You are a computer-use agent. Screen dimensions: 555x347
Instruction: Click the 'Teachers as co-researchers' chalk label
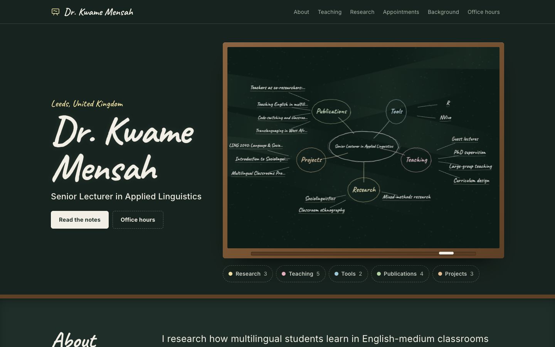[277, 88]
